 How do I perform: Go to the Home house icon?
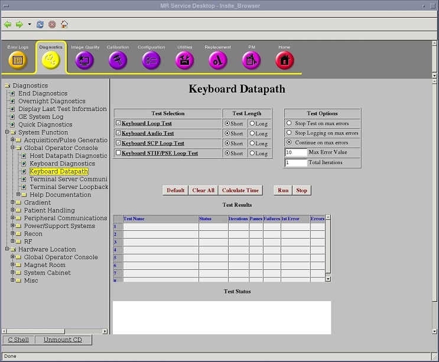[x=284, y=60]
